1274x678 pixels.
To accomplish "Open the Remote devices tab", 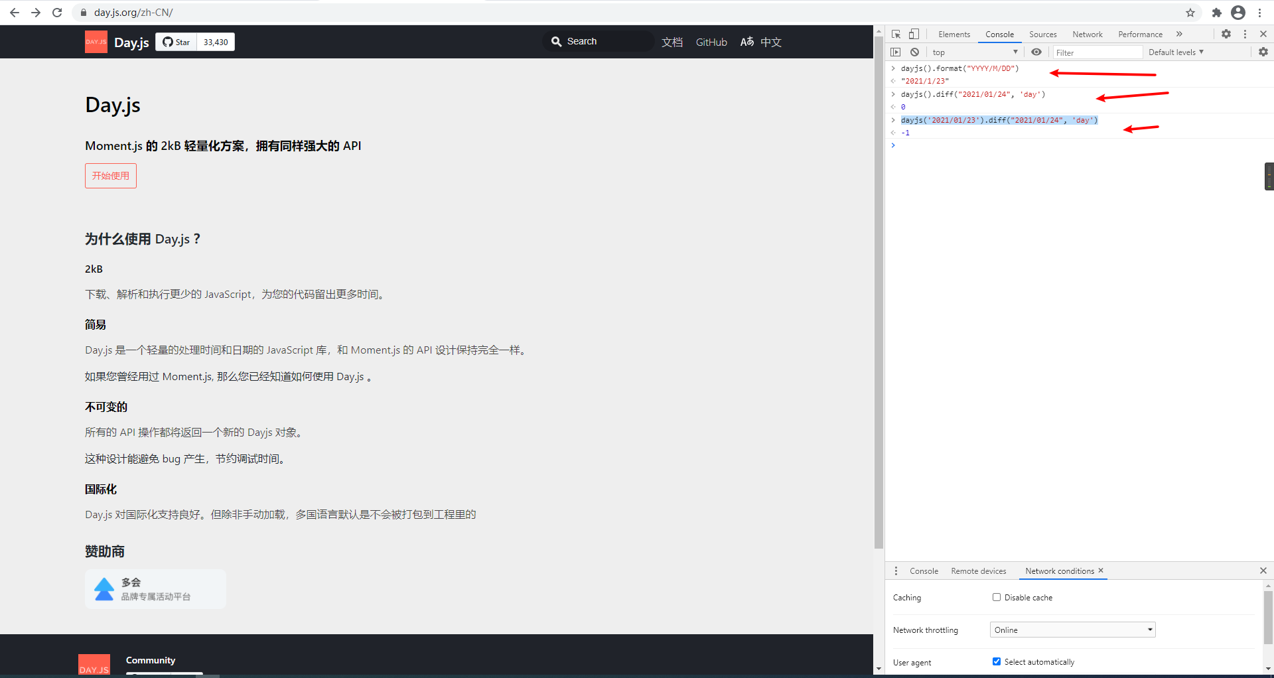I will (978, 571).
